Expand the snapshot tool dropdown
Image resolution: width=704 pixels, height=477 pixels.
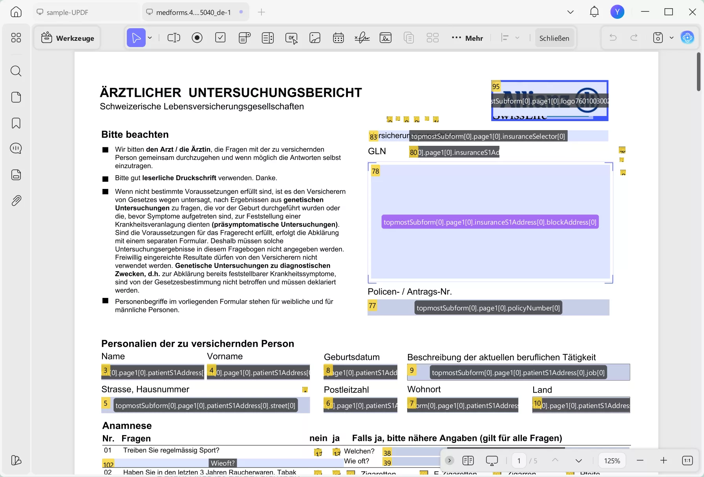pos(671,38)
